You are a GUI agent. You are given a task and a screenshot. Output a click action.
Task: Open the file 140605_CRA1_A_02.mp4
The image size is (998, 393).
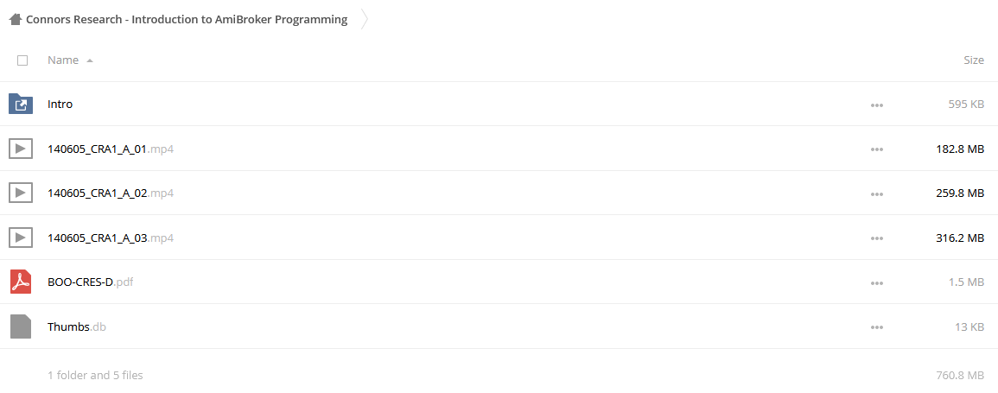[x=111, y=193]
